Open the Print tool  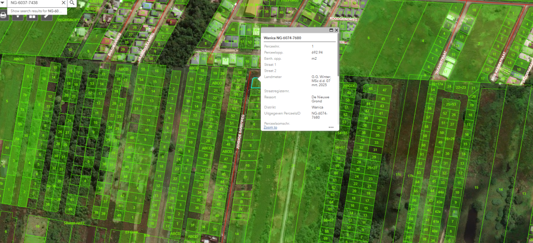pyautogui.click(x=4, y=15)
